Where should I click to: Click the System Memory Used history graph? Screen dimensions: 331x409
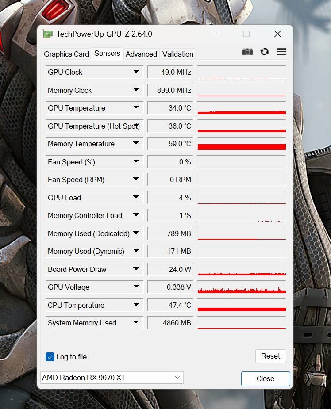pos(242,323)
